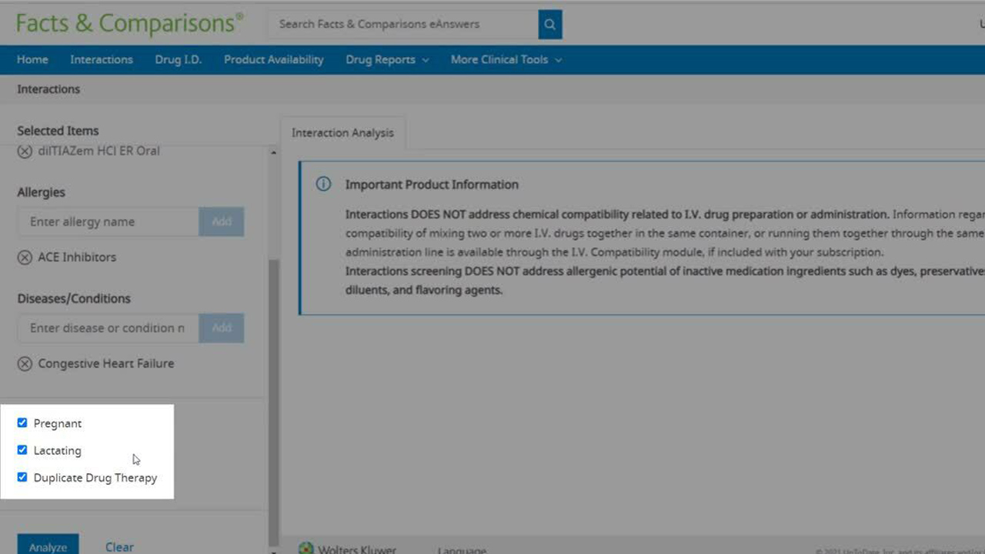Go to Product Availability page
This screenshot has height=554, width=985.
coord(273,60)
